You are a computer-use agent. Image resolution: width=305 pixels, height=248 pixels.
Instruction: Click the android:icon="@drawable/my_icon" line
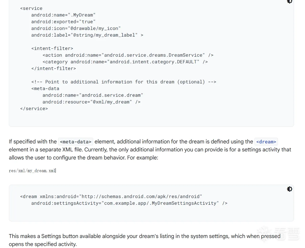(76, 28)
